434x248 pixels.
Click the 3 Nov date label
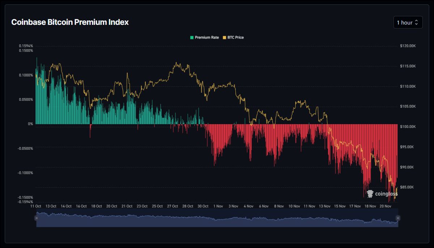pos(233,206)
